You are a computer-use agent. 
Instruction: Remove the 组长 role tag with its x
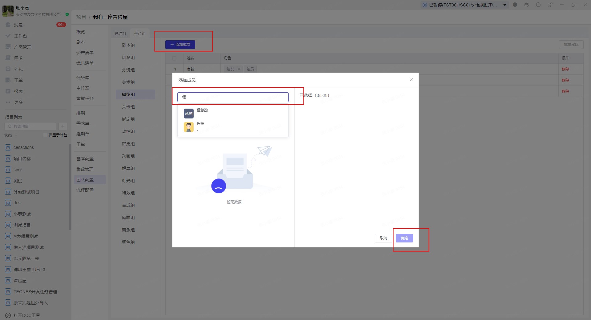tap(239, 69)
